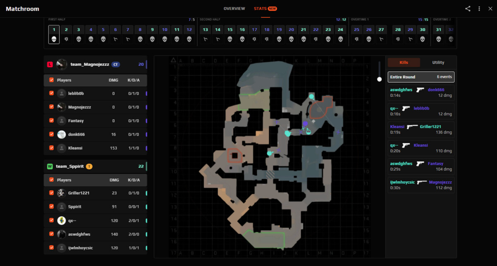The image size is (497, 266).
Task: Uncheck the leblib0b player checkbox
Action: (51, 93)
